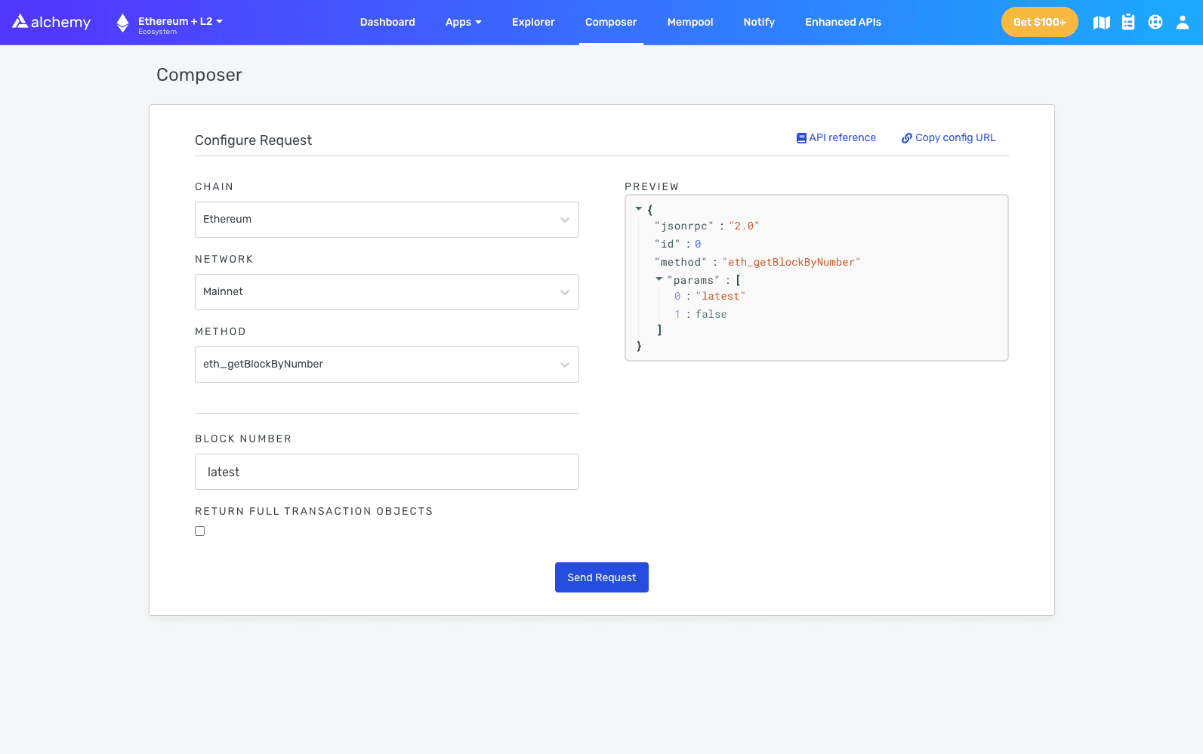The image size is (1203, 754).
Task: Open the Chain dropdown showing Ethereum
Action: [x=387, y=220]
